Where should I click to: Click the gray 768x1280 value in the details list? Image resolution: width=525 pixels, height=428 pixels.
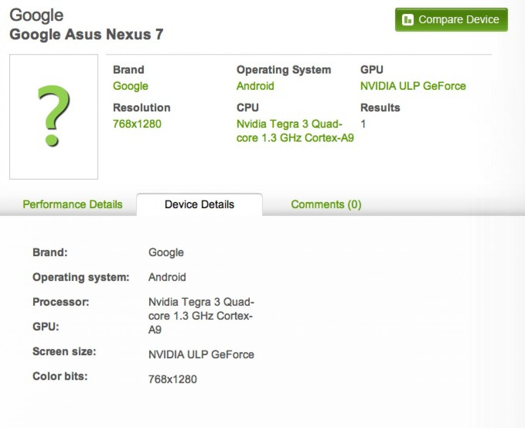point(172,379)
